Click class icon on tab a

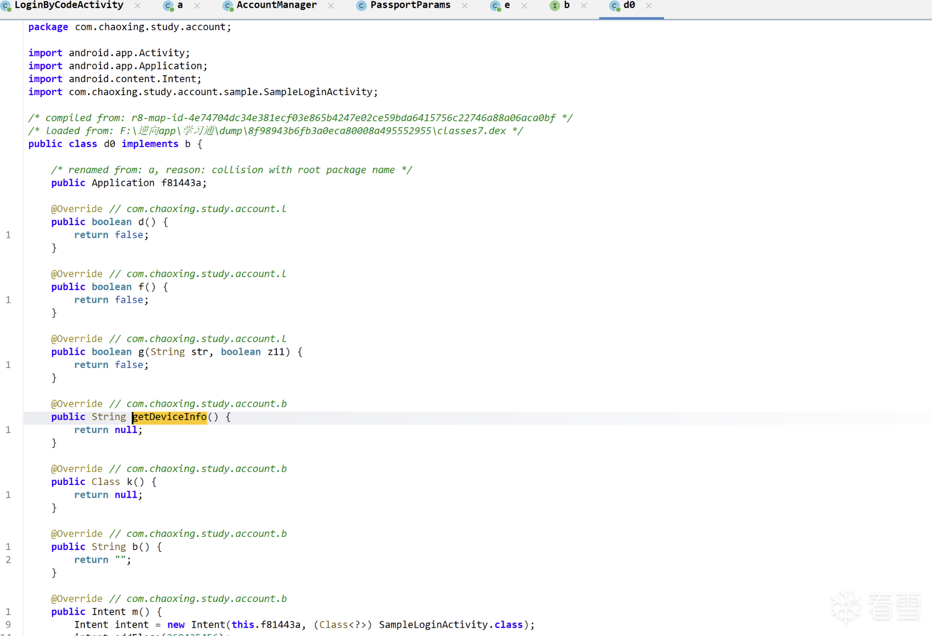168,6
